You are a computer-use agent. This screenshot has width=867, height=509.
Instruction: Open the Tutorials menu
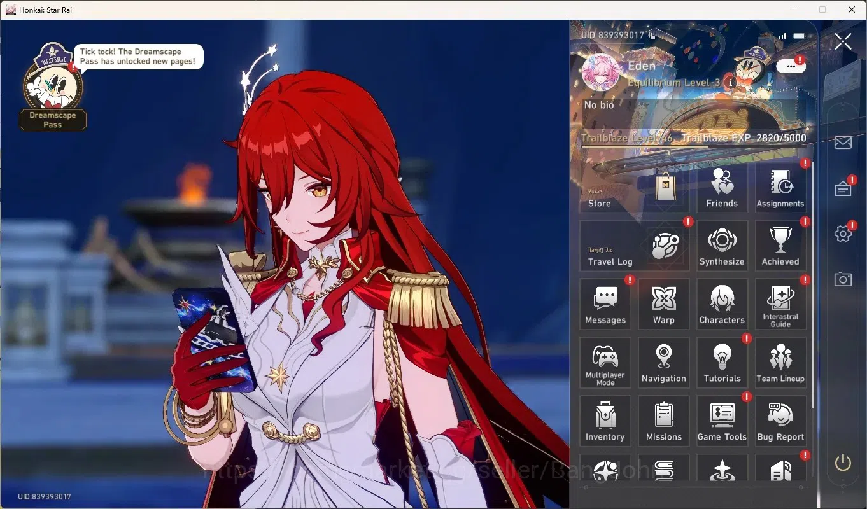click(x=722, y=363)
